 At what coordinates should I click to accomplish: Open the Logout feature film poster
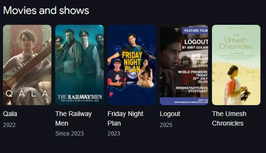184,65
